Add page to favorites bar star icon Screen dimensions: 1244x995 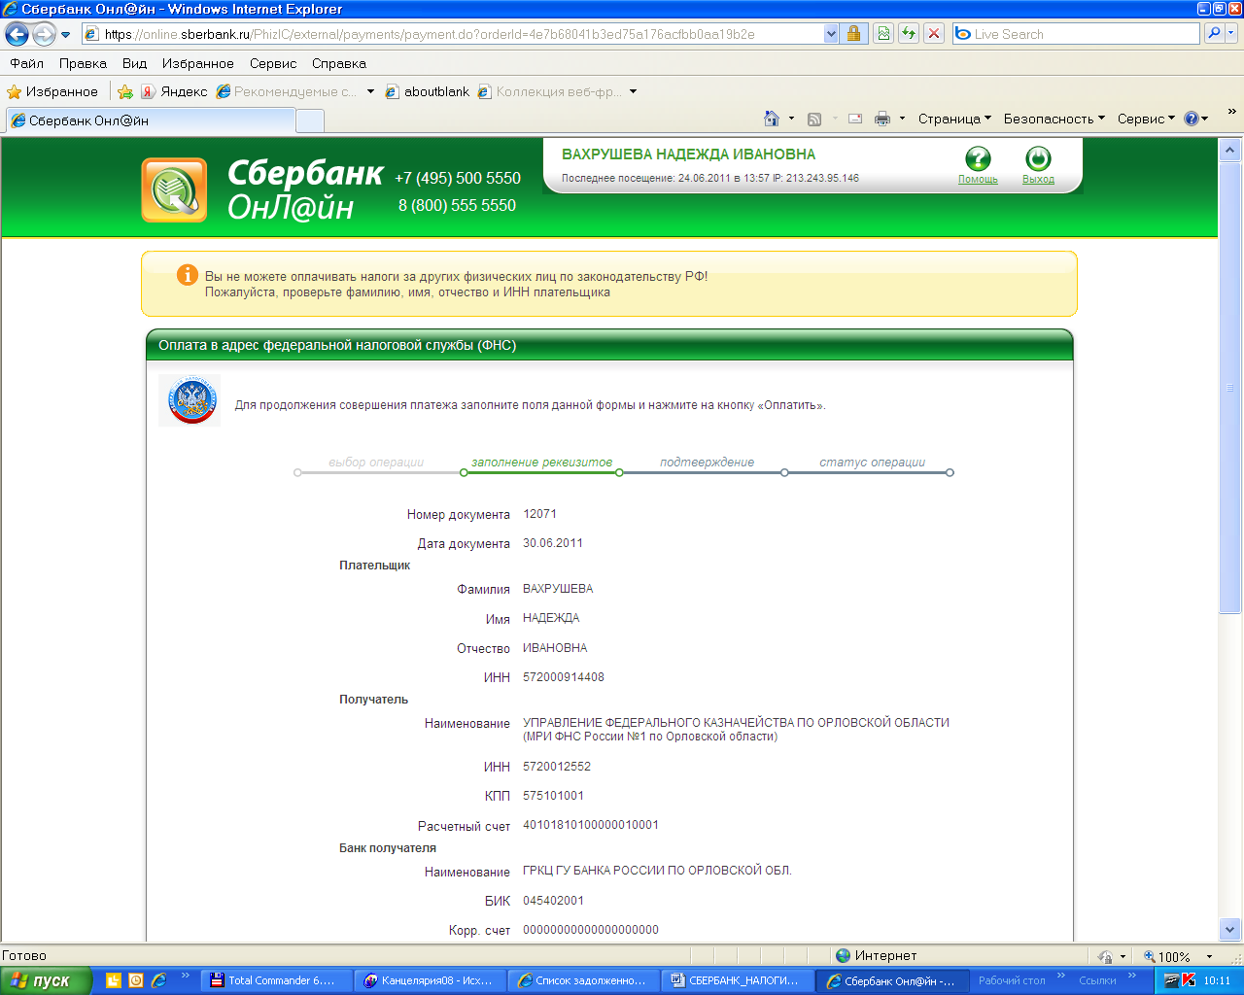click(125, 91)
